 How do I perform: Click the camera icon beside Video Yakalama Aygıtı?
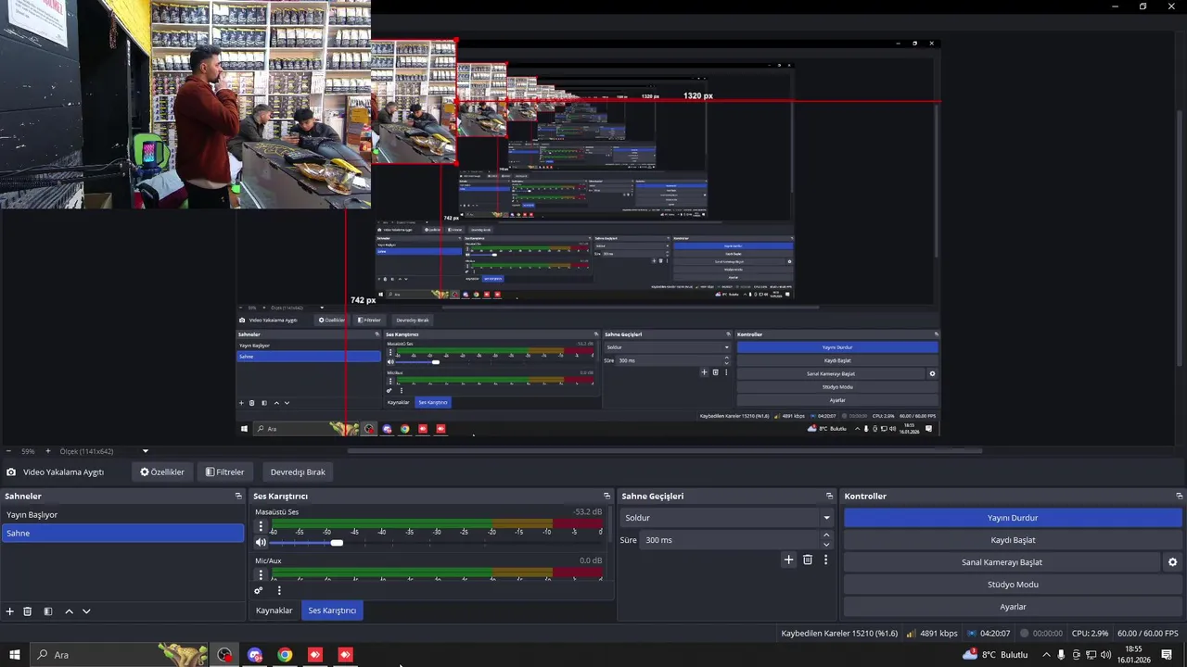coord(11,472)
